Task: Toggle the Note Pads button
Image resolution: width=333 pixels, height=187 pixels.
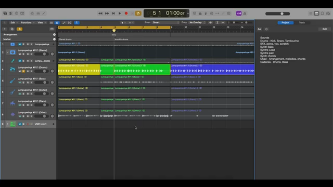Action: [316, 14]
